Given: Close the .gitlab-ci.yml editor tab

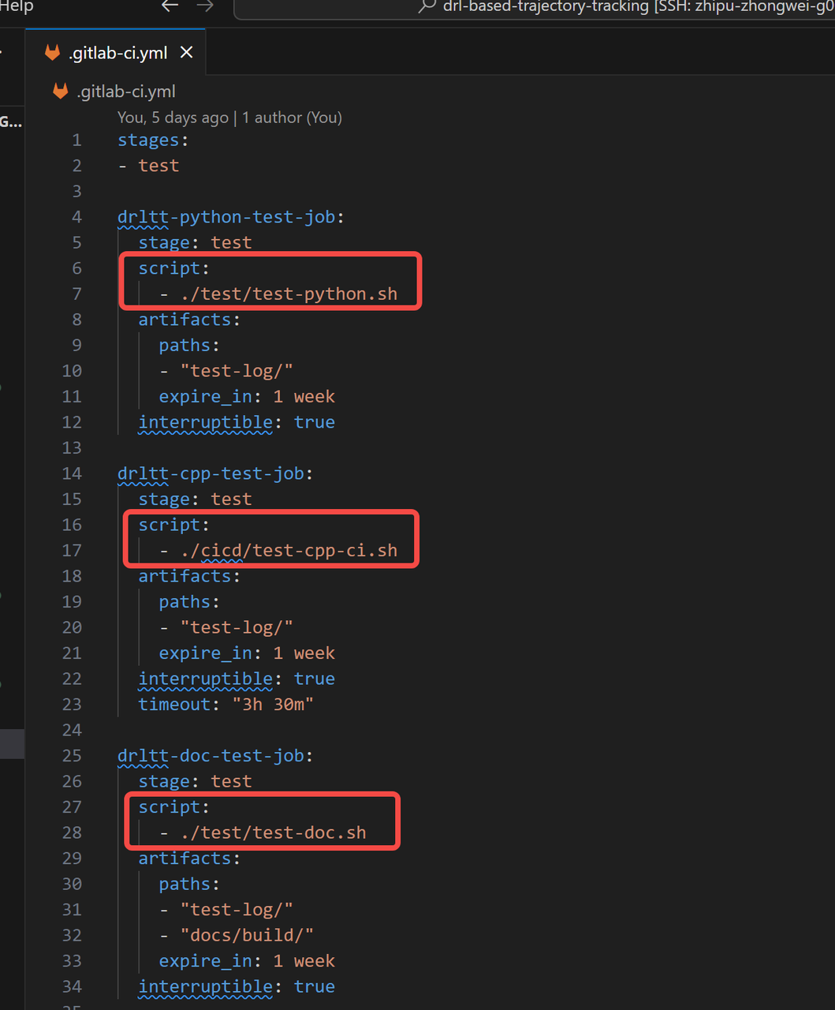Looking at the screenshot, I should coord(187,53).
